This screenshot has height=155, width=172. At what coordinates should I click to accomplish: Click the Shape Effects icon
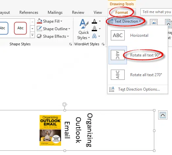pyautogui.click(x=39, y=36)
